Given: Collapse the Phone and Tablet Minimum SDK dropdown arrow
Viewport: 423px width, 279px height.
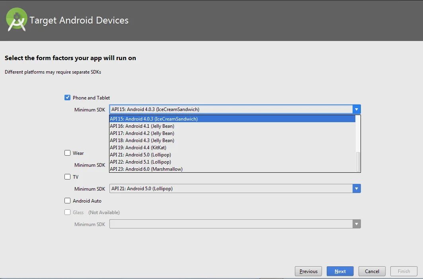Looking at the screenshot, I should point(357,109).
